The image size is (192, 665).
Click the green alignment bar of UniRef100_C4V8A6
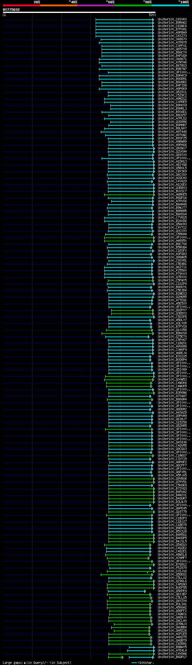click(x=132, y=654)
